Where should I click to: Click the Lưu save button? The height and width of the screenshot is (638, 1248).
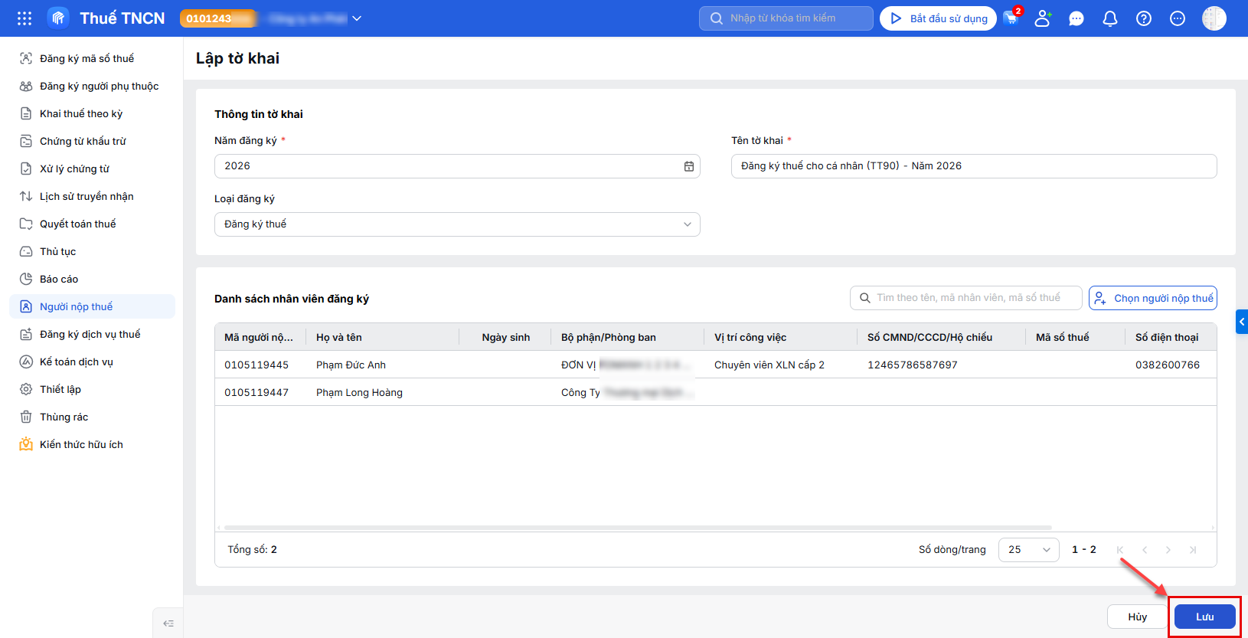pos(1205,617)
